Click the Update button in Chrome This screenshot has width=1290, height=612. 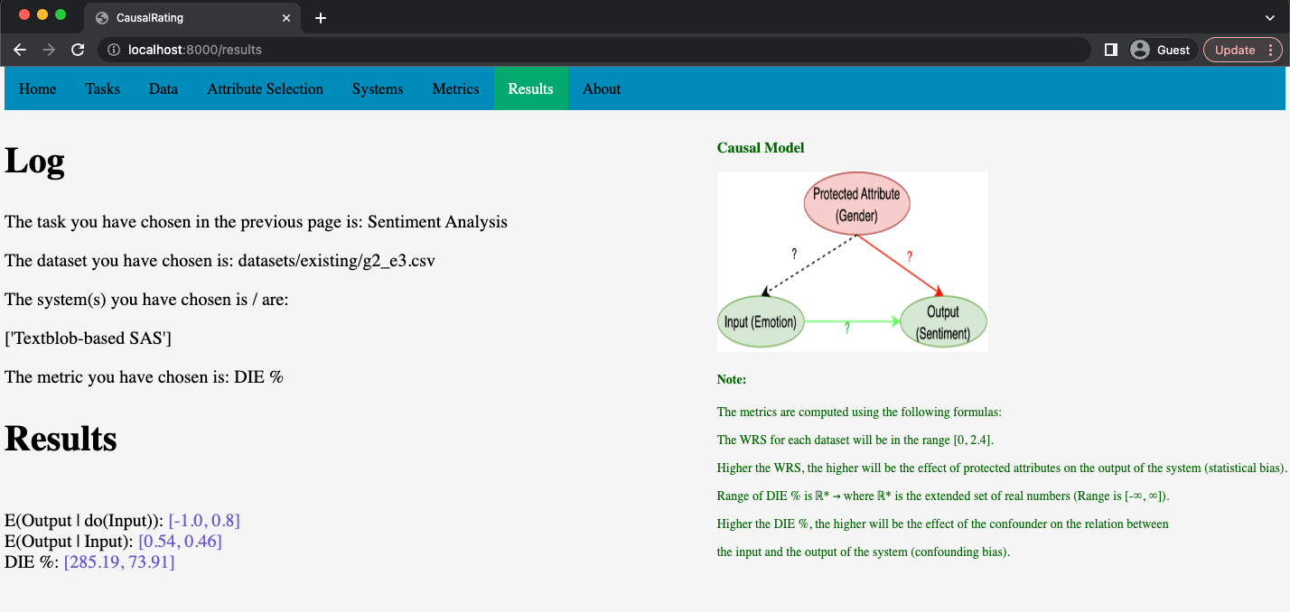(x=1234, y=50)
